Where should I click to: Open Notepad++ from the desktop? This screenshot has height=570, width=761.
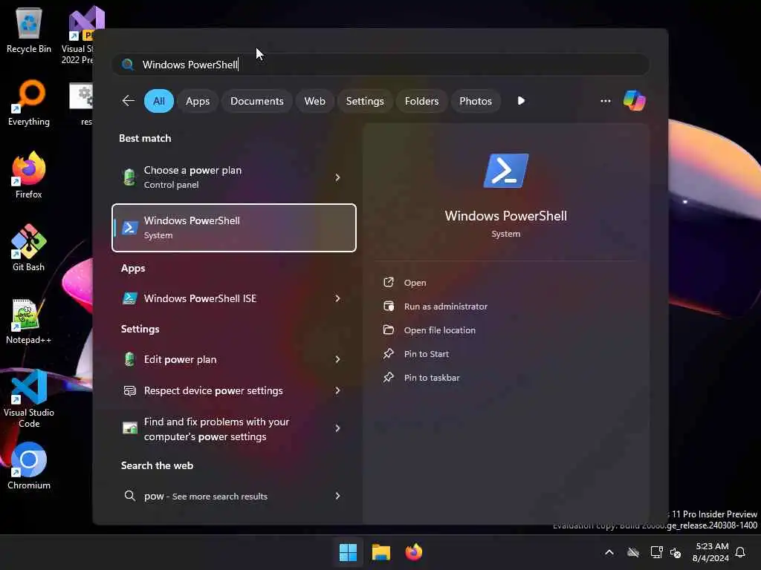tap(29, 321)
